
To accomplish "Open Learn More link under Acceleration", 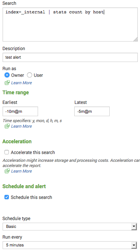I will 21,171.
